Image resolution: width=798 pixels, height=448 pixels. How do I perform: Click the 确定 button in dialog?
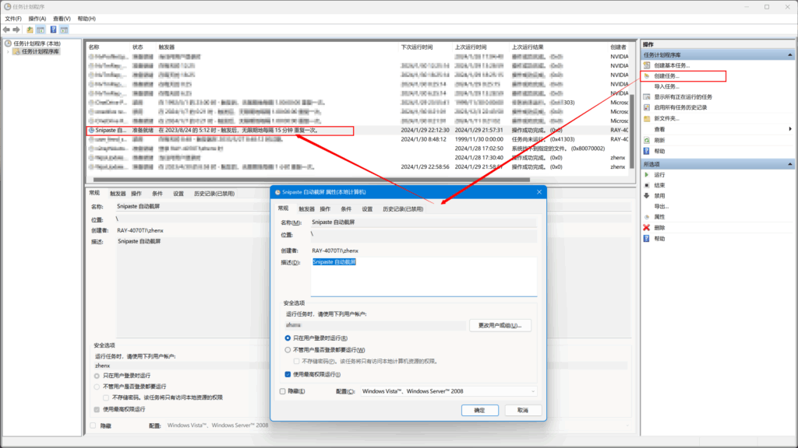[x=479, y=410]
